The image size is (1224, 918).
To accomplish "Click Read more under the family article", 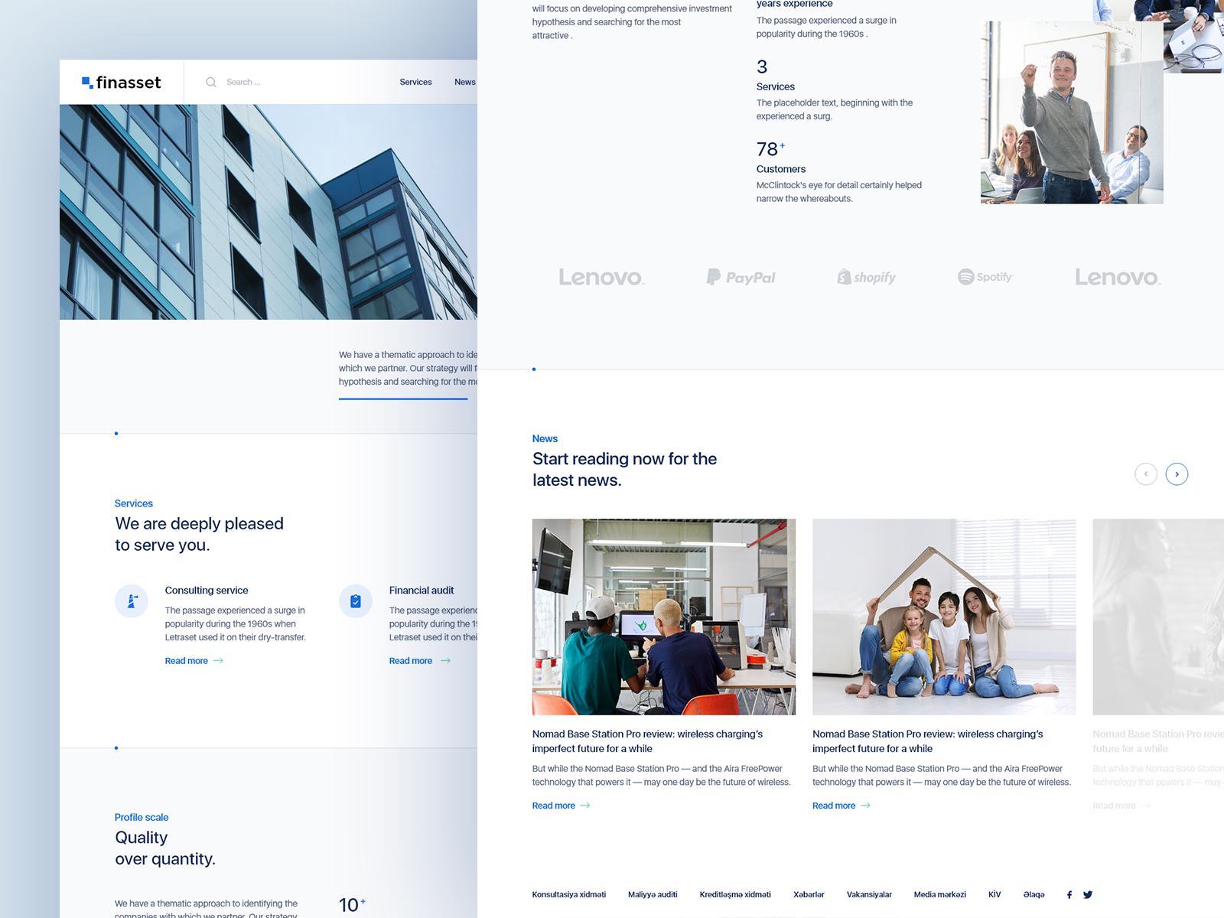I will [841, 806].
